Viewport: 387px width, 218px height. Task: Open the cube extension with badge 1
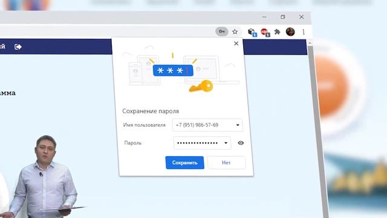pyautogui.click(x=252, y=32)
